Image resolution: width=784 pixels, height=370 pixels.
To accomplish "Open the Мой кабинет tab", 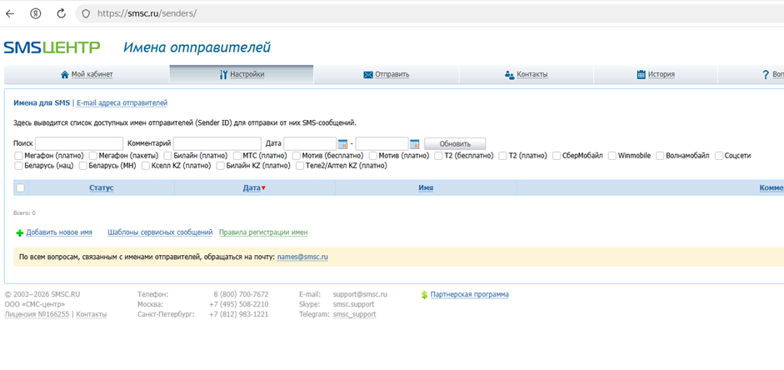I will (86, 74).
